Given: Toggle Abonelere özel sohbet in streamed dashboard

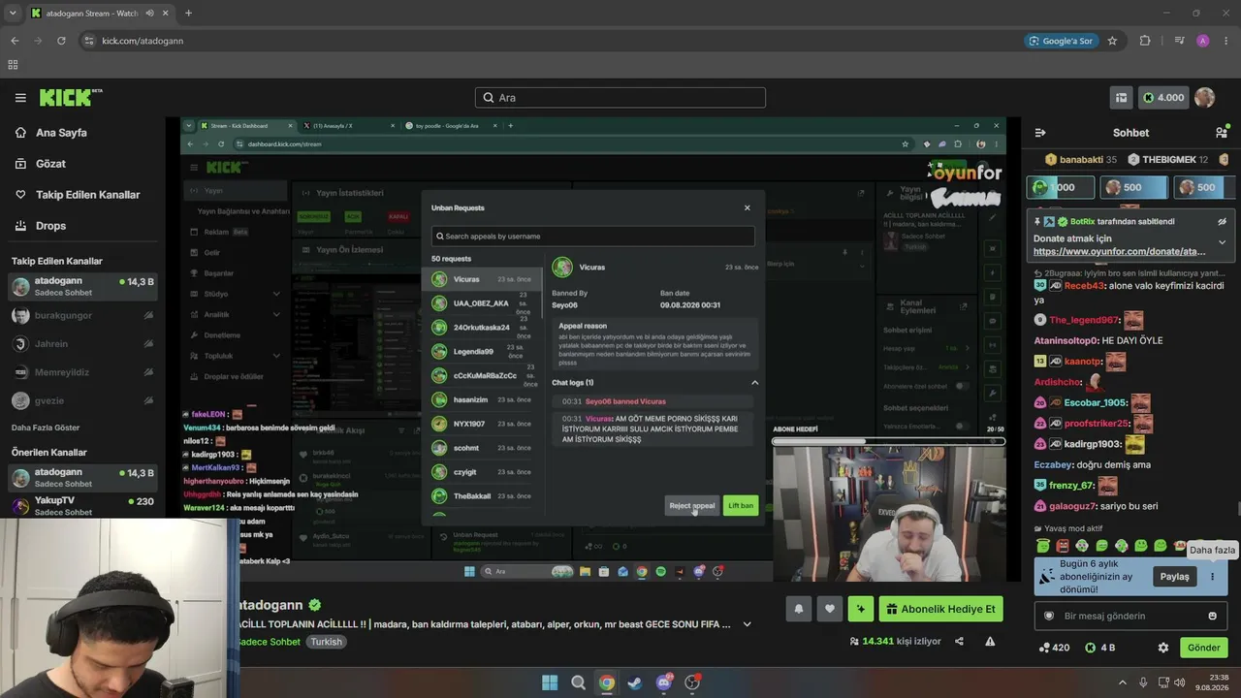Looking at the screenshot, I should tap(963, 386).
